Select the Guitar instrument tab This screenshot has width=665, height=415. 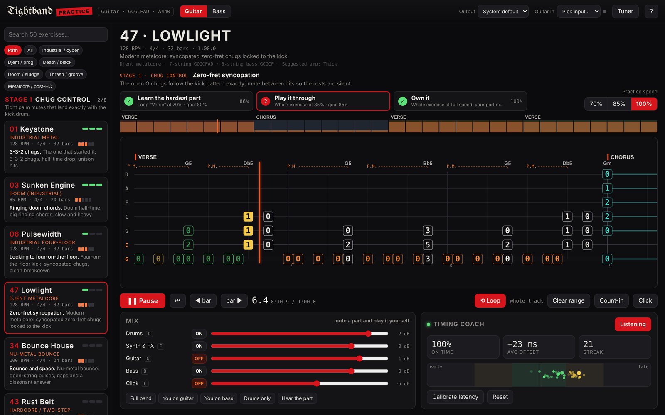[193, 11]
